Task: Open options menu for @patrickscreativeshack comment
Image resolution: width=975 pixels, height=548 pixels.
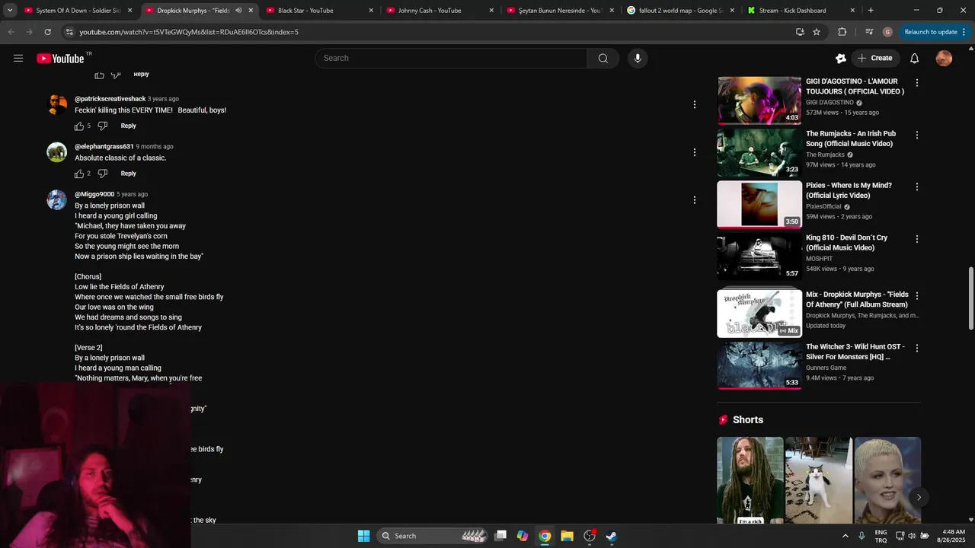Action: click(694, 104)
